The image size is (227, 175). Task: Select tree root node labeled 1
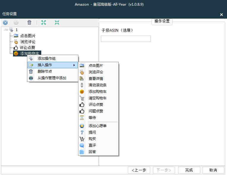tap(17, 30)
